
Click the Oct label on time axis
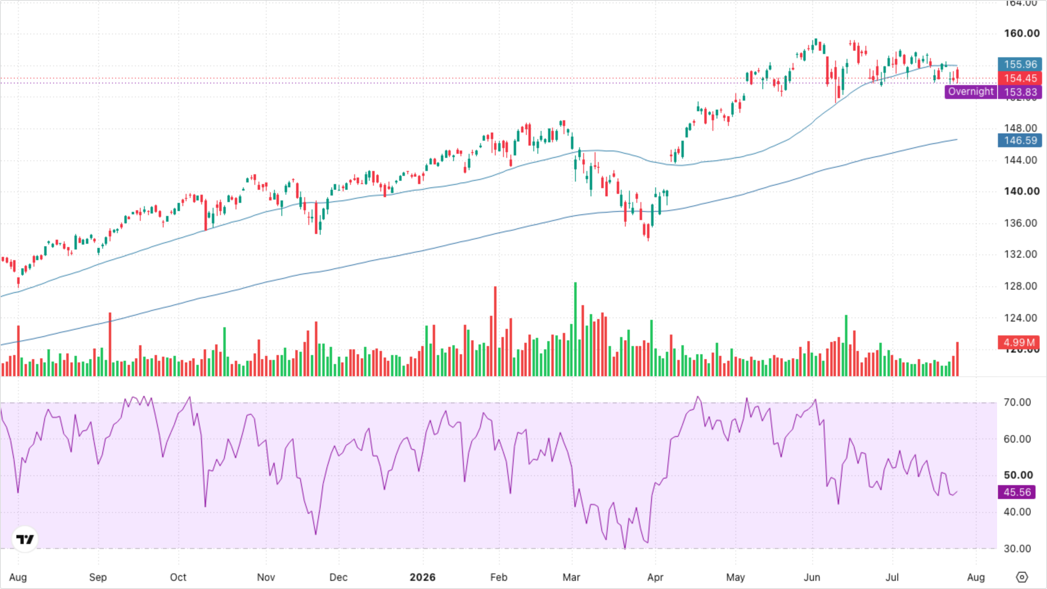[178, 577]
